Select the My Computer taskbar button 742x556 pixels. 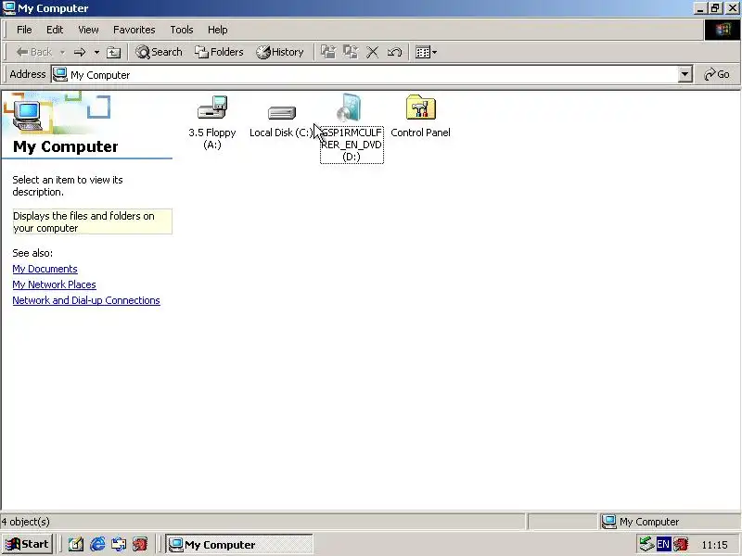[239, 545]
